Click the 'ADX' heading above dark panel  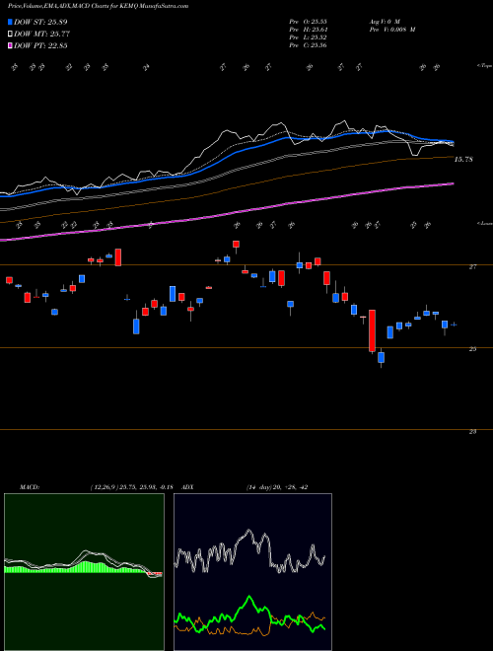(x=188, y=487)
